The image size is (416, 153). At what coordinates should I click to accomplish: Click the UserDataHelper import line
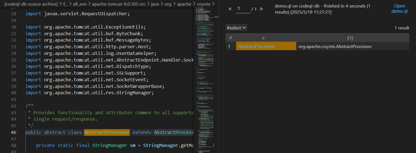tap(91, 53)
